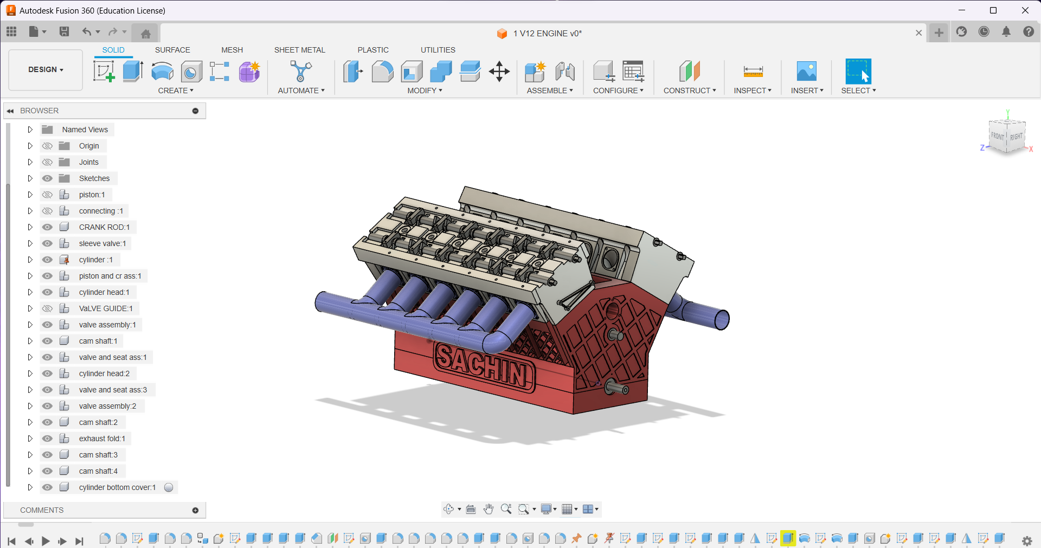Screen dimensions: 1041x548
Task: Open the SHEET METAL tab
Action: (x=299, y=50)
